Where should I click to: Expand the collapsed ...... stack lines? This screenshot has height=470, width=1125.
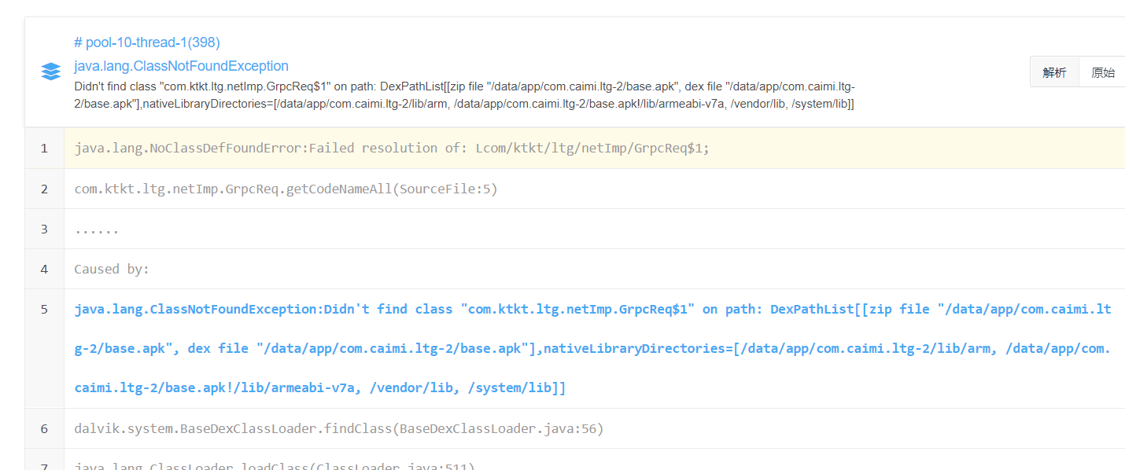pyautogui.click(x=97, y=229)
